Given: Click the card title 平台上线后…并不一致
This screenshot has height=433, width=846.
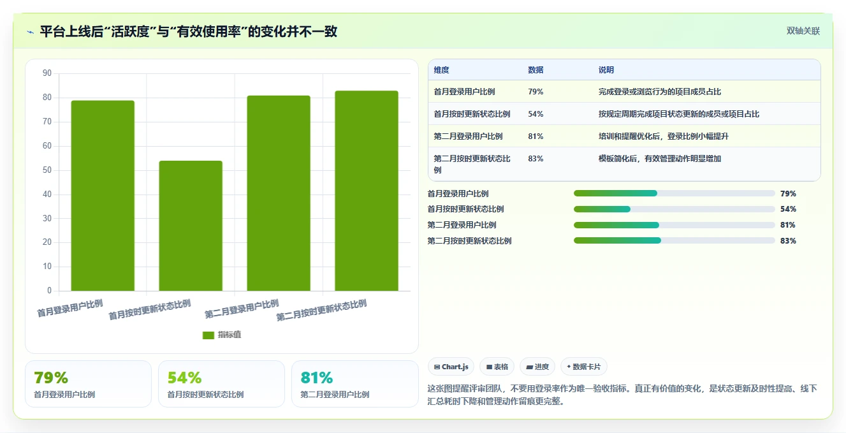Looking at the screenshot, I should (188, 31).
